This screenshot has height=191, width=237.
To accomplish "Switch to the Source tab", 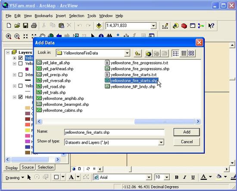I will click(x=28, y=167).
